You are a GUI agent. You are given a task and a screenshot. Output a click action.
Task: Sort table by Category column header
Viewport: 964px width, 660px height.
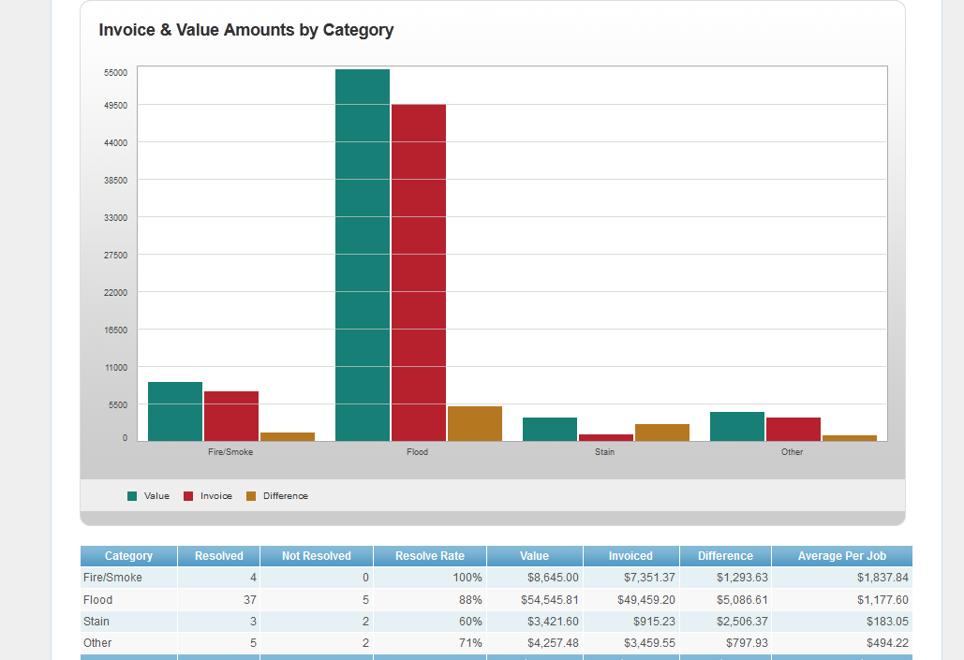pos(128,556)
